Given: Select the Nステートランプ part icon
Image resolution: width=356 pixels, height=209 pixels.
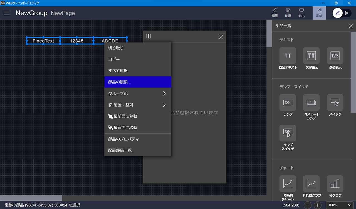Looking at the screenshot, I should 311,103.
